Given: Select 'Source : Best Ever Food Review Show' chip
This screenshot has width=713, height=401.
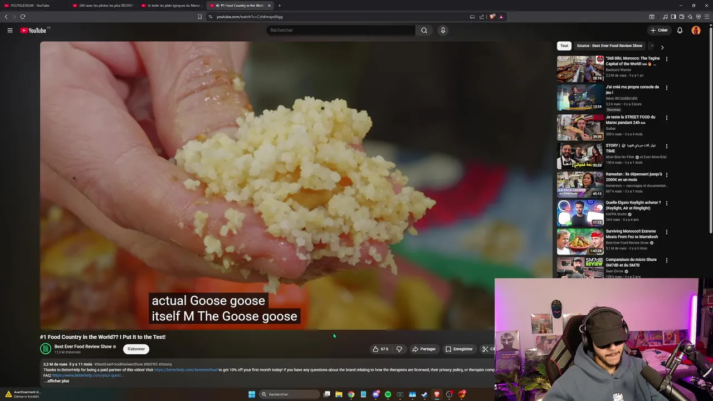Looking at the screenshot, I should 609,46.
